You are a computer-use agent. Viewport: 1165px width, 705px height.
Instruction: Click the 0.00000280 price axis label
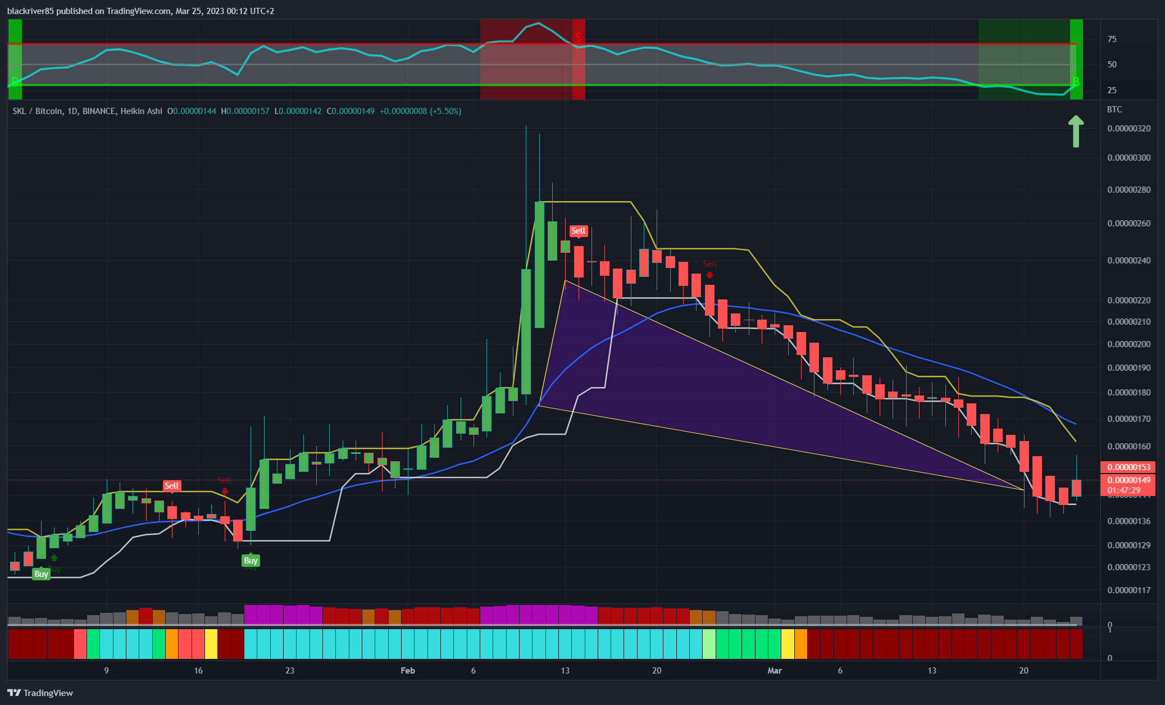1129,190
